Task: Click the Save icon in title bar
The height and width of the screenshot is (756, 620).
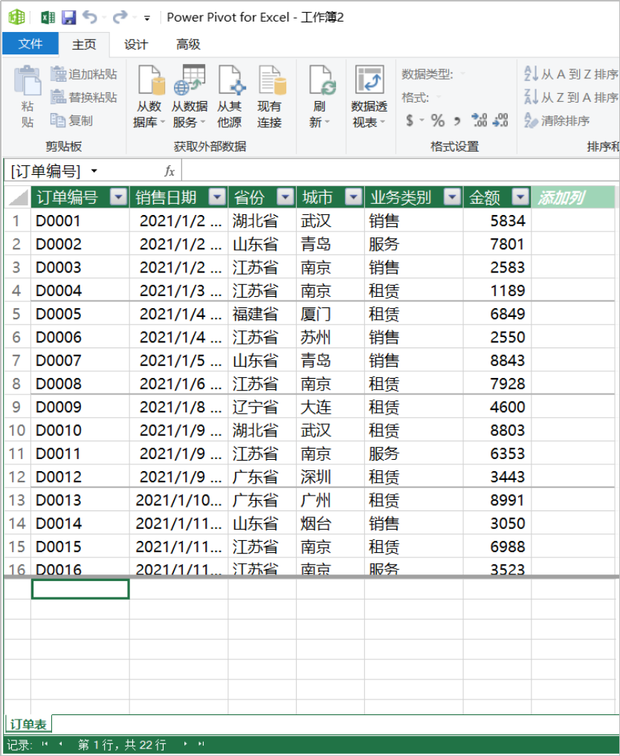Action: 68,17
